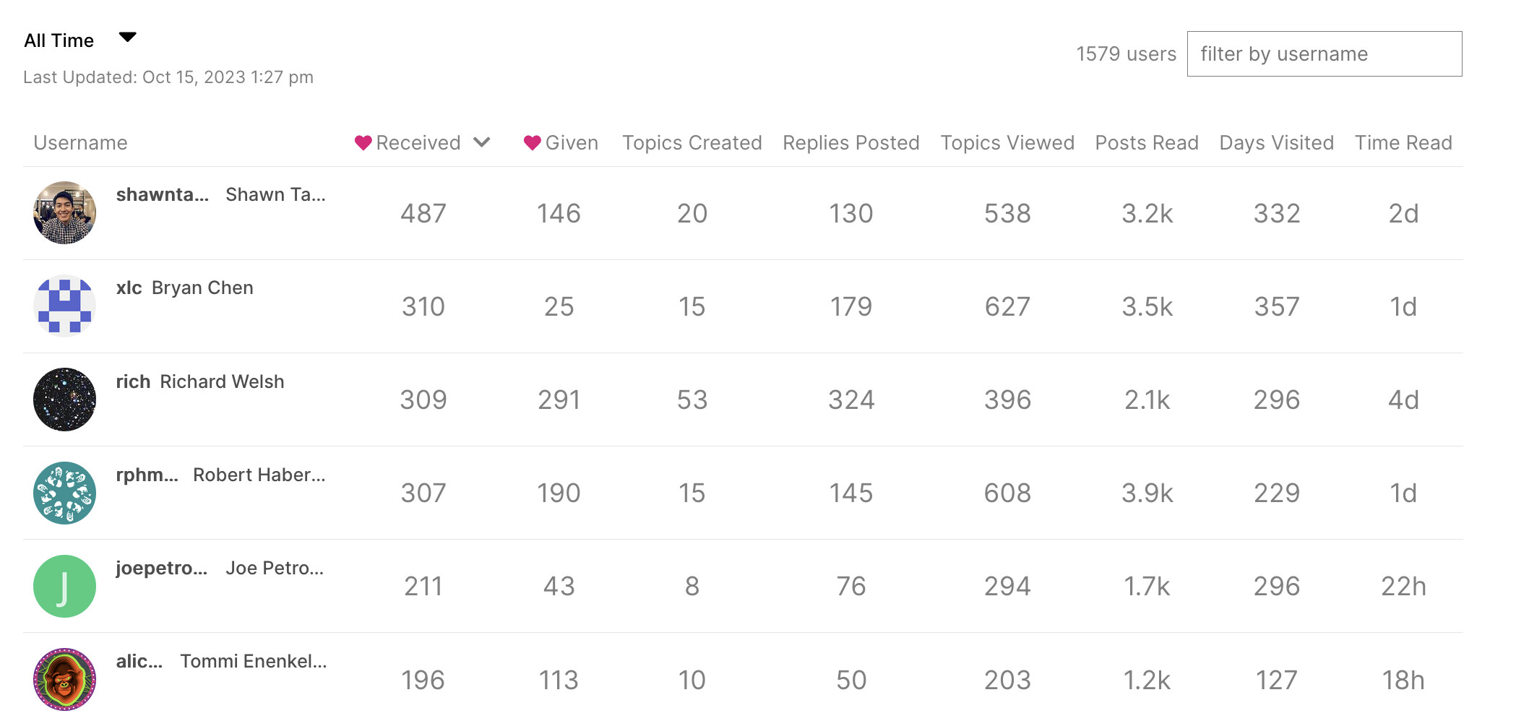Click xlc's blue pixel avatar
Image resolution: width=1516 pixels, height=721 pixels.
[64, 306]
